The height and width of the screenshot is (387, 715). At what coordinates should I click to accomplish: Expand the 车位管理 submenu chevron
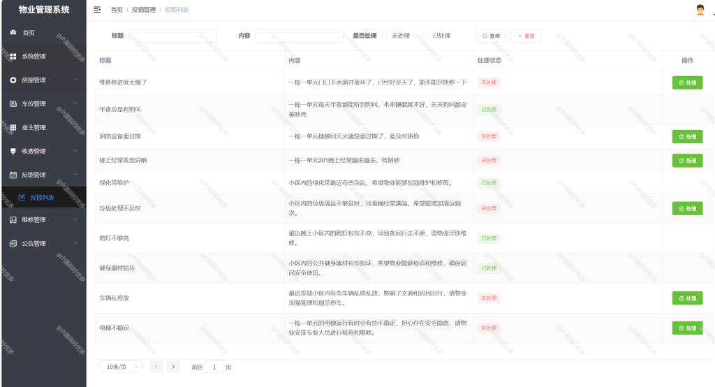click(x=75, y=103)
